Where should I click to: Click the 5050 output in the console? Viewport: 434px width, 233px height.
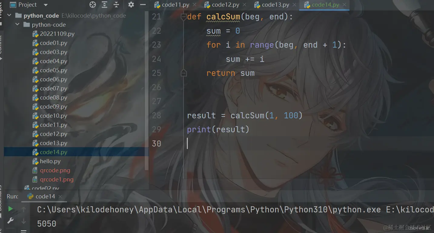tap(47, 224)
